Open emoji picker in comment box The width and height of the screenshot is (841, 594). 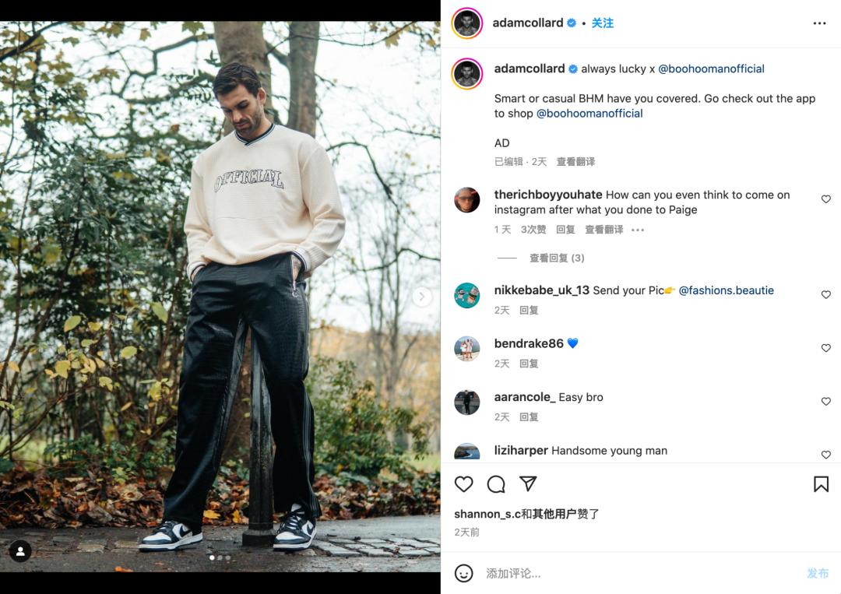pos(464,574)
